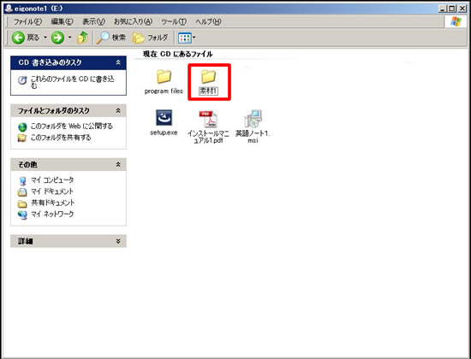
Task: Go forward with the green Forward arrow
Action: (x=57, y=38)
